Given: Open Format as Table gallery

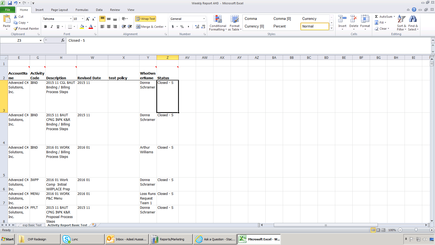Looking at the screenshot, I should pyautogui.click(x=235, y=23).
